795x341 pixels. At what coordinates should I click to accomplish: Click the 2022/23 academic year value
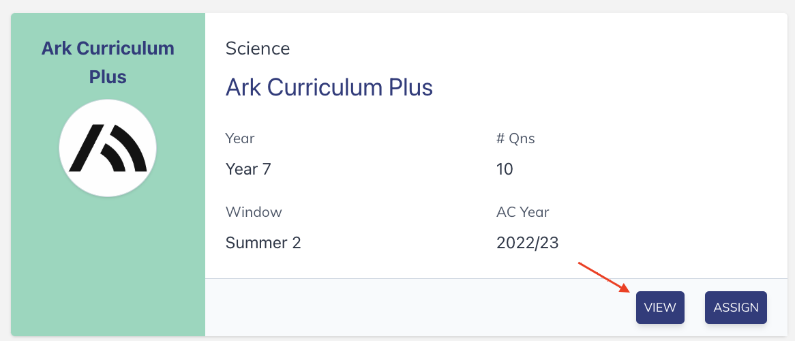(527, 243)
